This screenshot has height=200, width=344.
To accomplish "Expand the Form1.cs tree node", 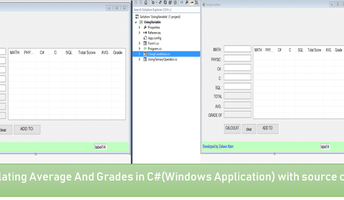I will [139, 43].
